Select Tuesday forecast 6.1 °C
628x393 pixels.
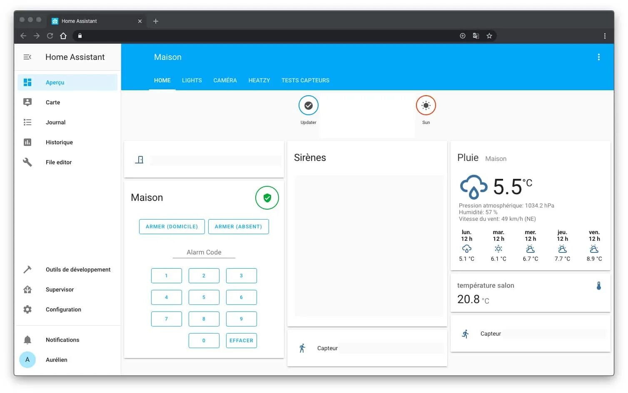[498, 246]
